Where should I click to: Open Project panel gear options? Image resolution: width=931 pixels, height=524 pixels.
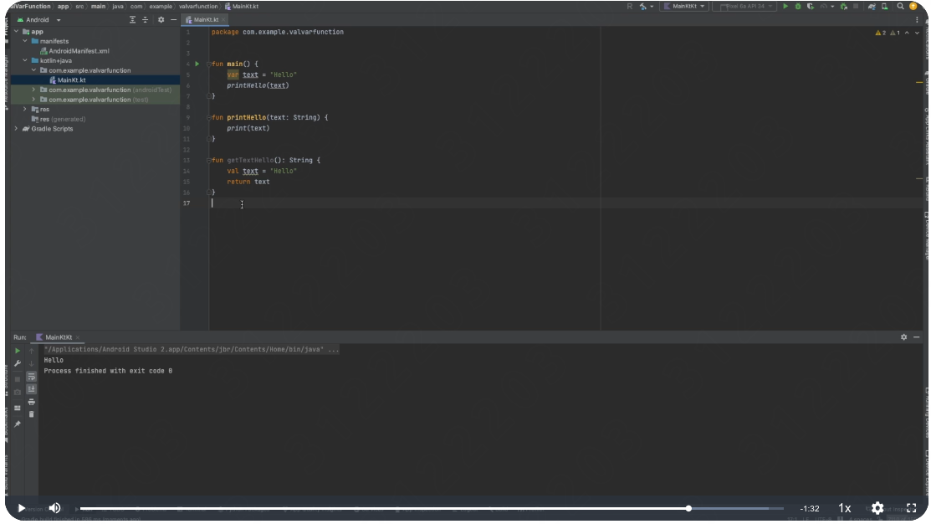pos(161,19)
